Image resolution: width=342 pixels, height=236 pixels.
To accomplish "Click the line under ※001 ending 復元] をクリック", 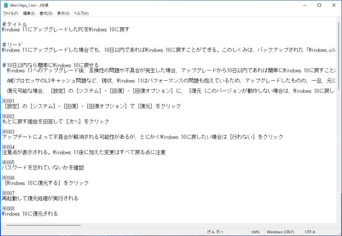I will 92,106.
